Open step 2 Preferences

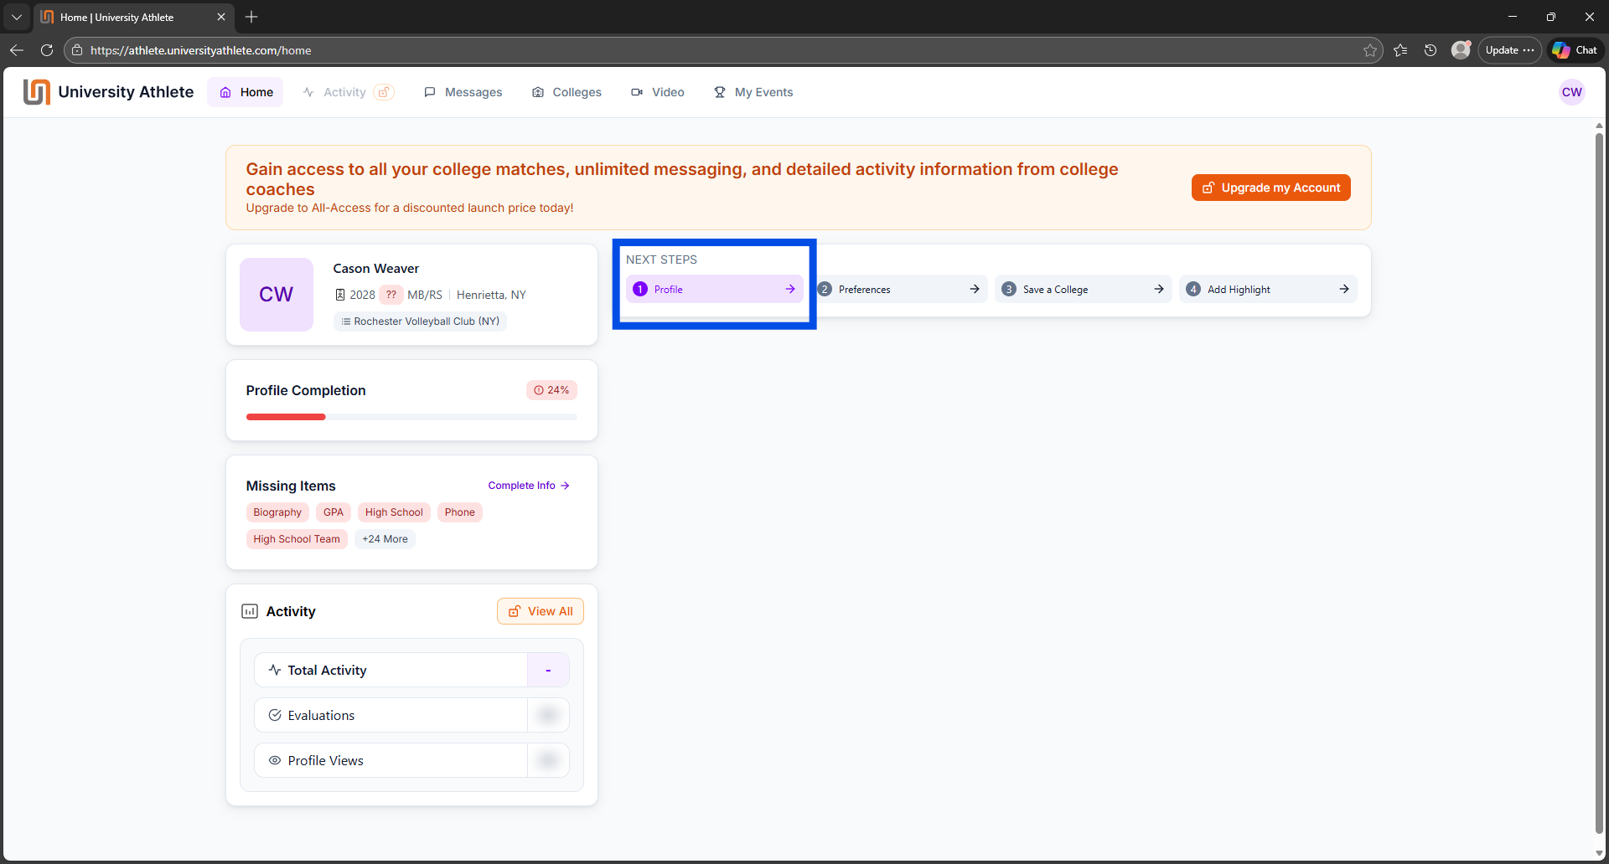coord(899,289)
